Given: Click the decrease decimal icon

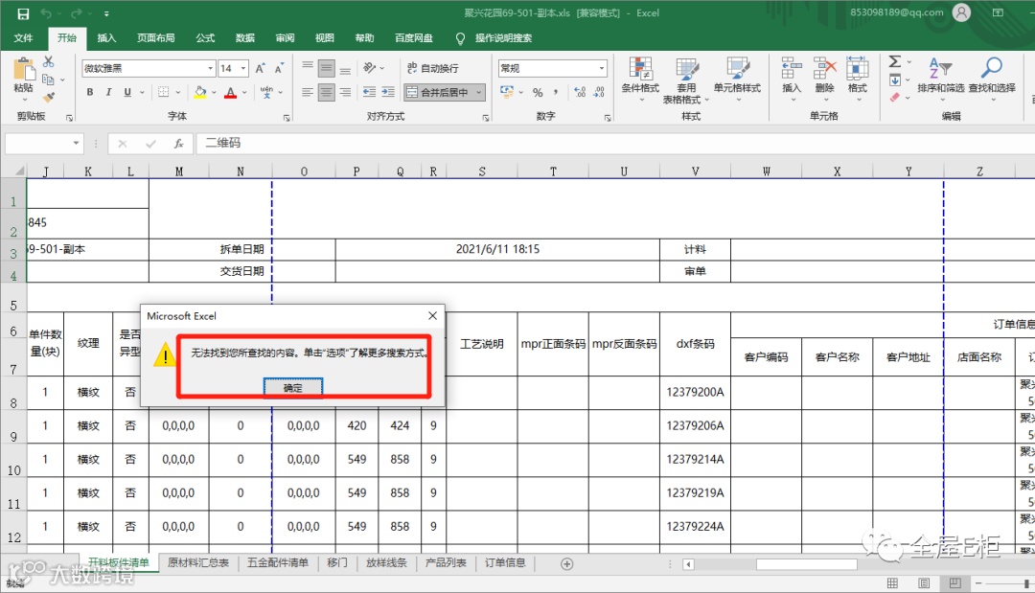Looking at the screenshot, I should pos(599,92).
